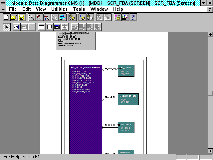Select the key link connector tool

pos(32,27)
